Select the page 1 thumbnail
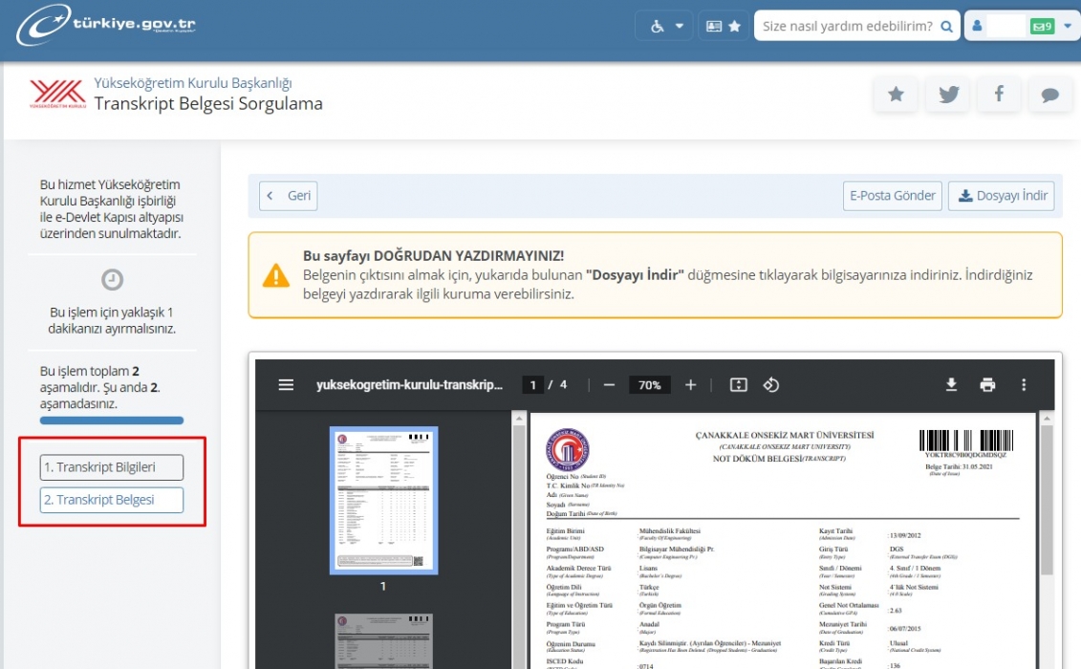1081x669 pixels. point(383,501)
